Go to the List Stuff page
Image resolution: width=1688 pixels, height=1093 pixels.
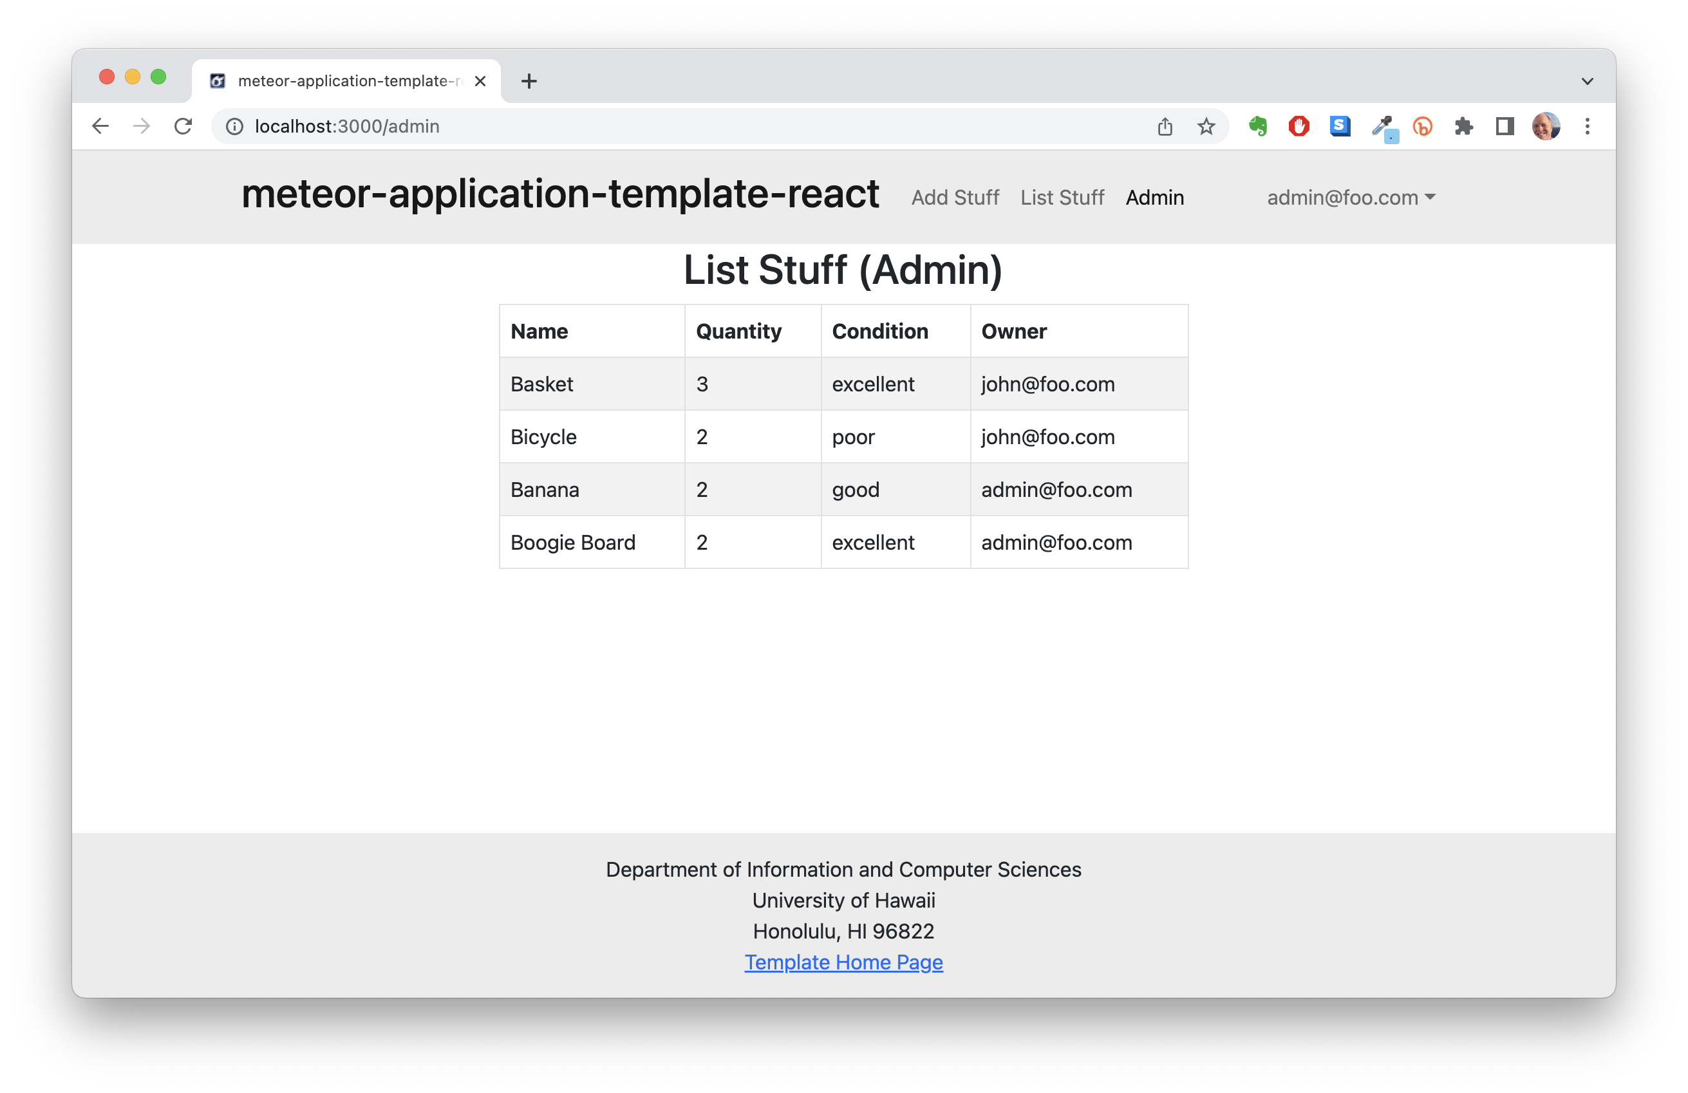pyautogui.click(x=1062, y=197)
